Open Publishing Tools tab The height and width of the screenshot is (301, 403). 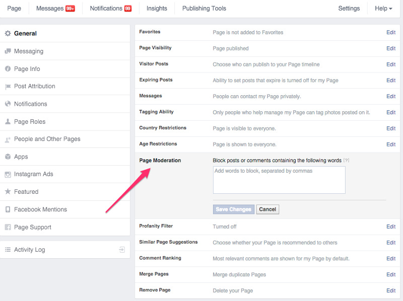(x=204, y=9)
